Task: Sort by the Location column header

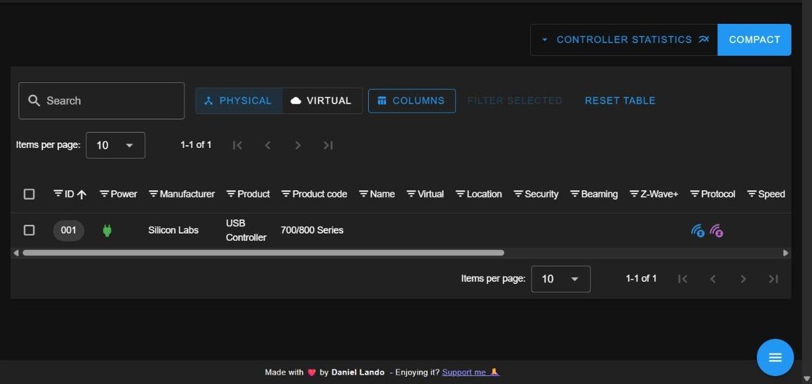Action: point(484,194)
